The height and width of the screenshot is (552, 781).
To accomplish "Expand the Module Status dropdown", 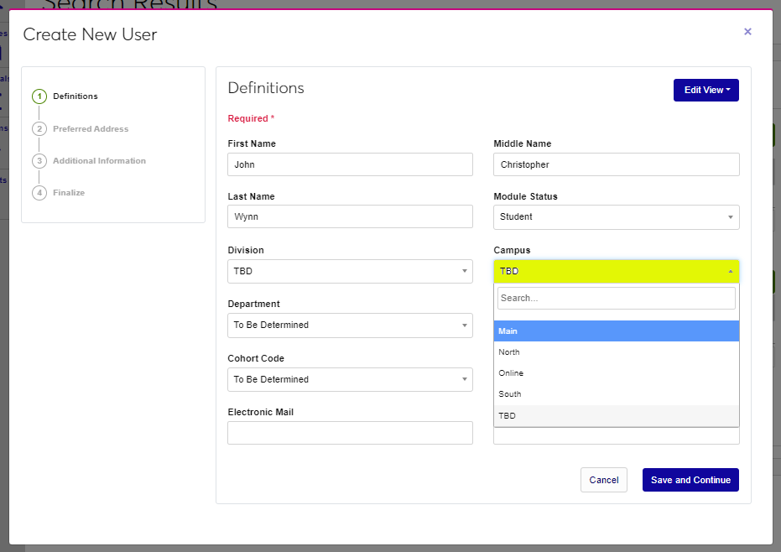I will tap(616, 217).
